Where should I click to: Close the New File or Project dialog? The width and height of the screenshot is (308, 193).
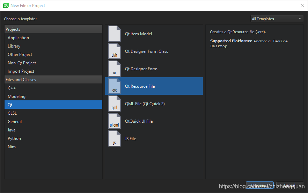[x=302, y=5]
